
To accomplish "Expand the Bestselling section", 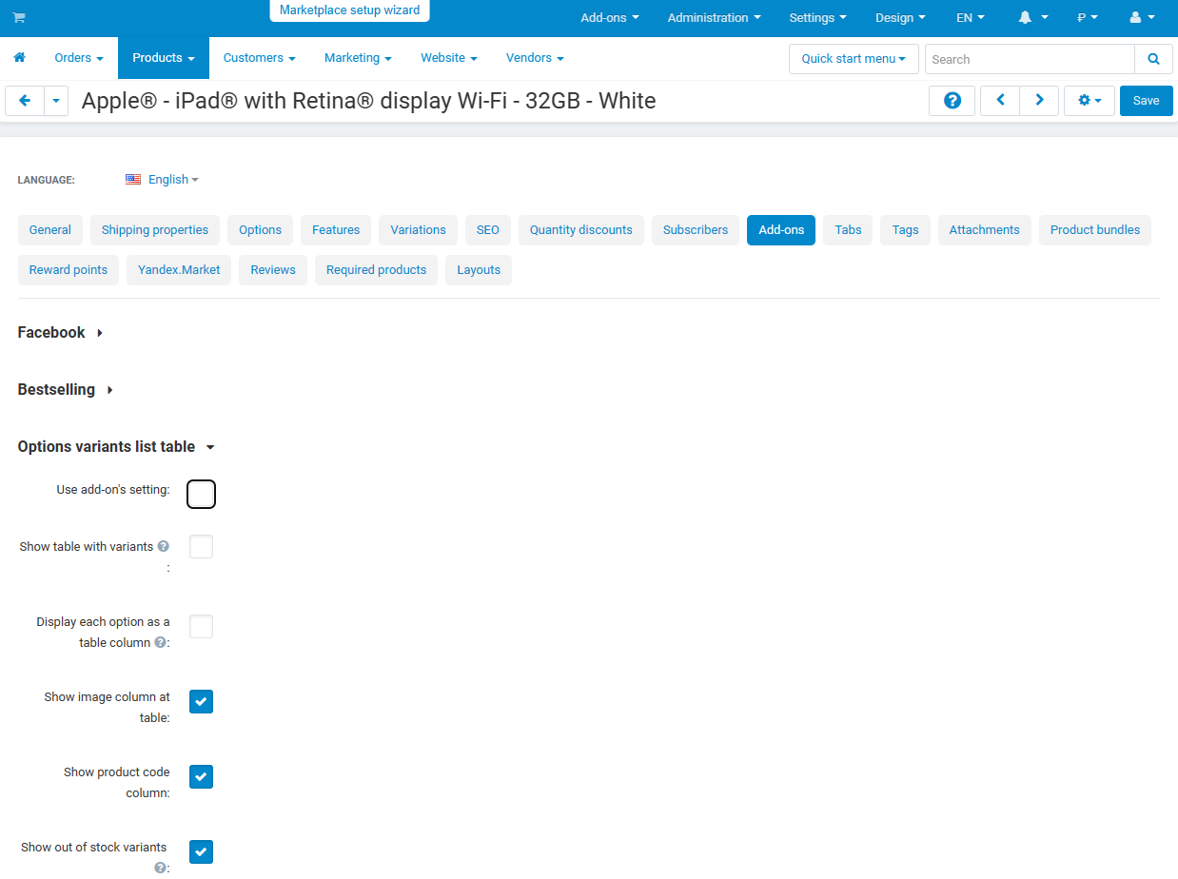I will pyautogui.click(x=66, y=389).
